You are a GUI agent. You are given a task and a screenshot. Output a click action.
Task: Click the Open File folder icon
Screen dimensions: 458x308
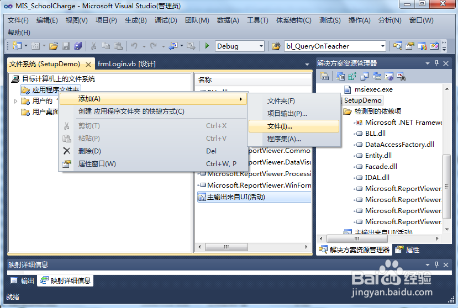54,46
